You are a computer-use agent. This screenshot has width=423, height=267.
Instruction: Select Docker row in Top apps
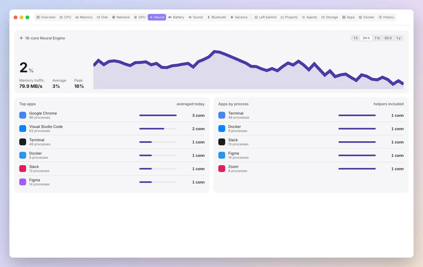pyautogui.click(x=112, y=155)
